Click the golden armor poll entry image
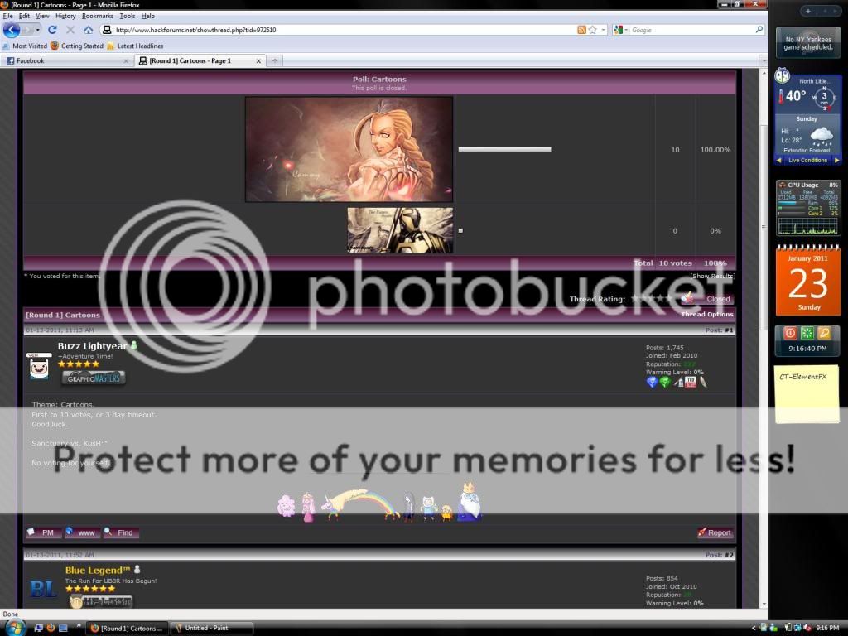 pos(400,230)
